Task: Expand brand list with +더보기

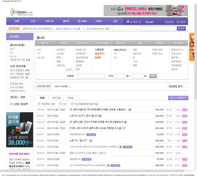Action: (x=69, y=70)
